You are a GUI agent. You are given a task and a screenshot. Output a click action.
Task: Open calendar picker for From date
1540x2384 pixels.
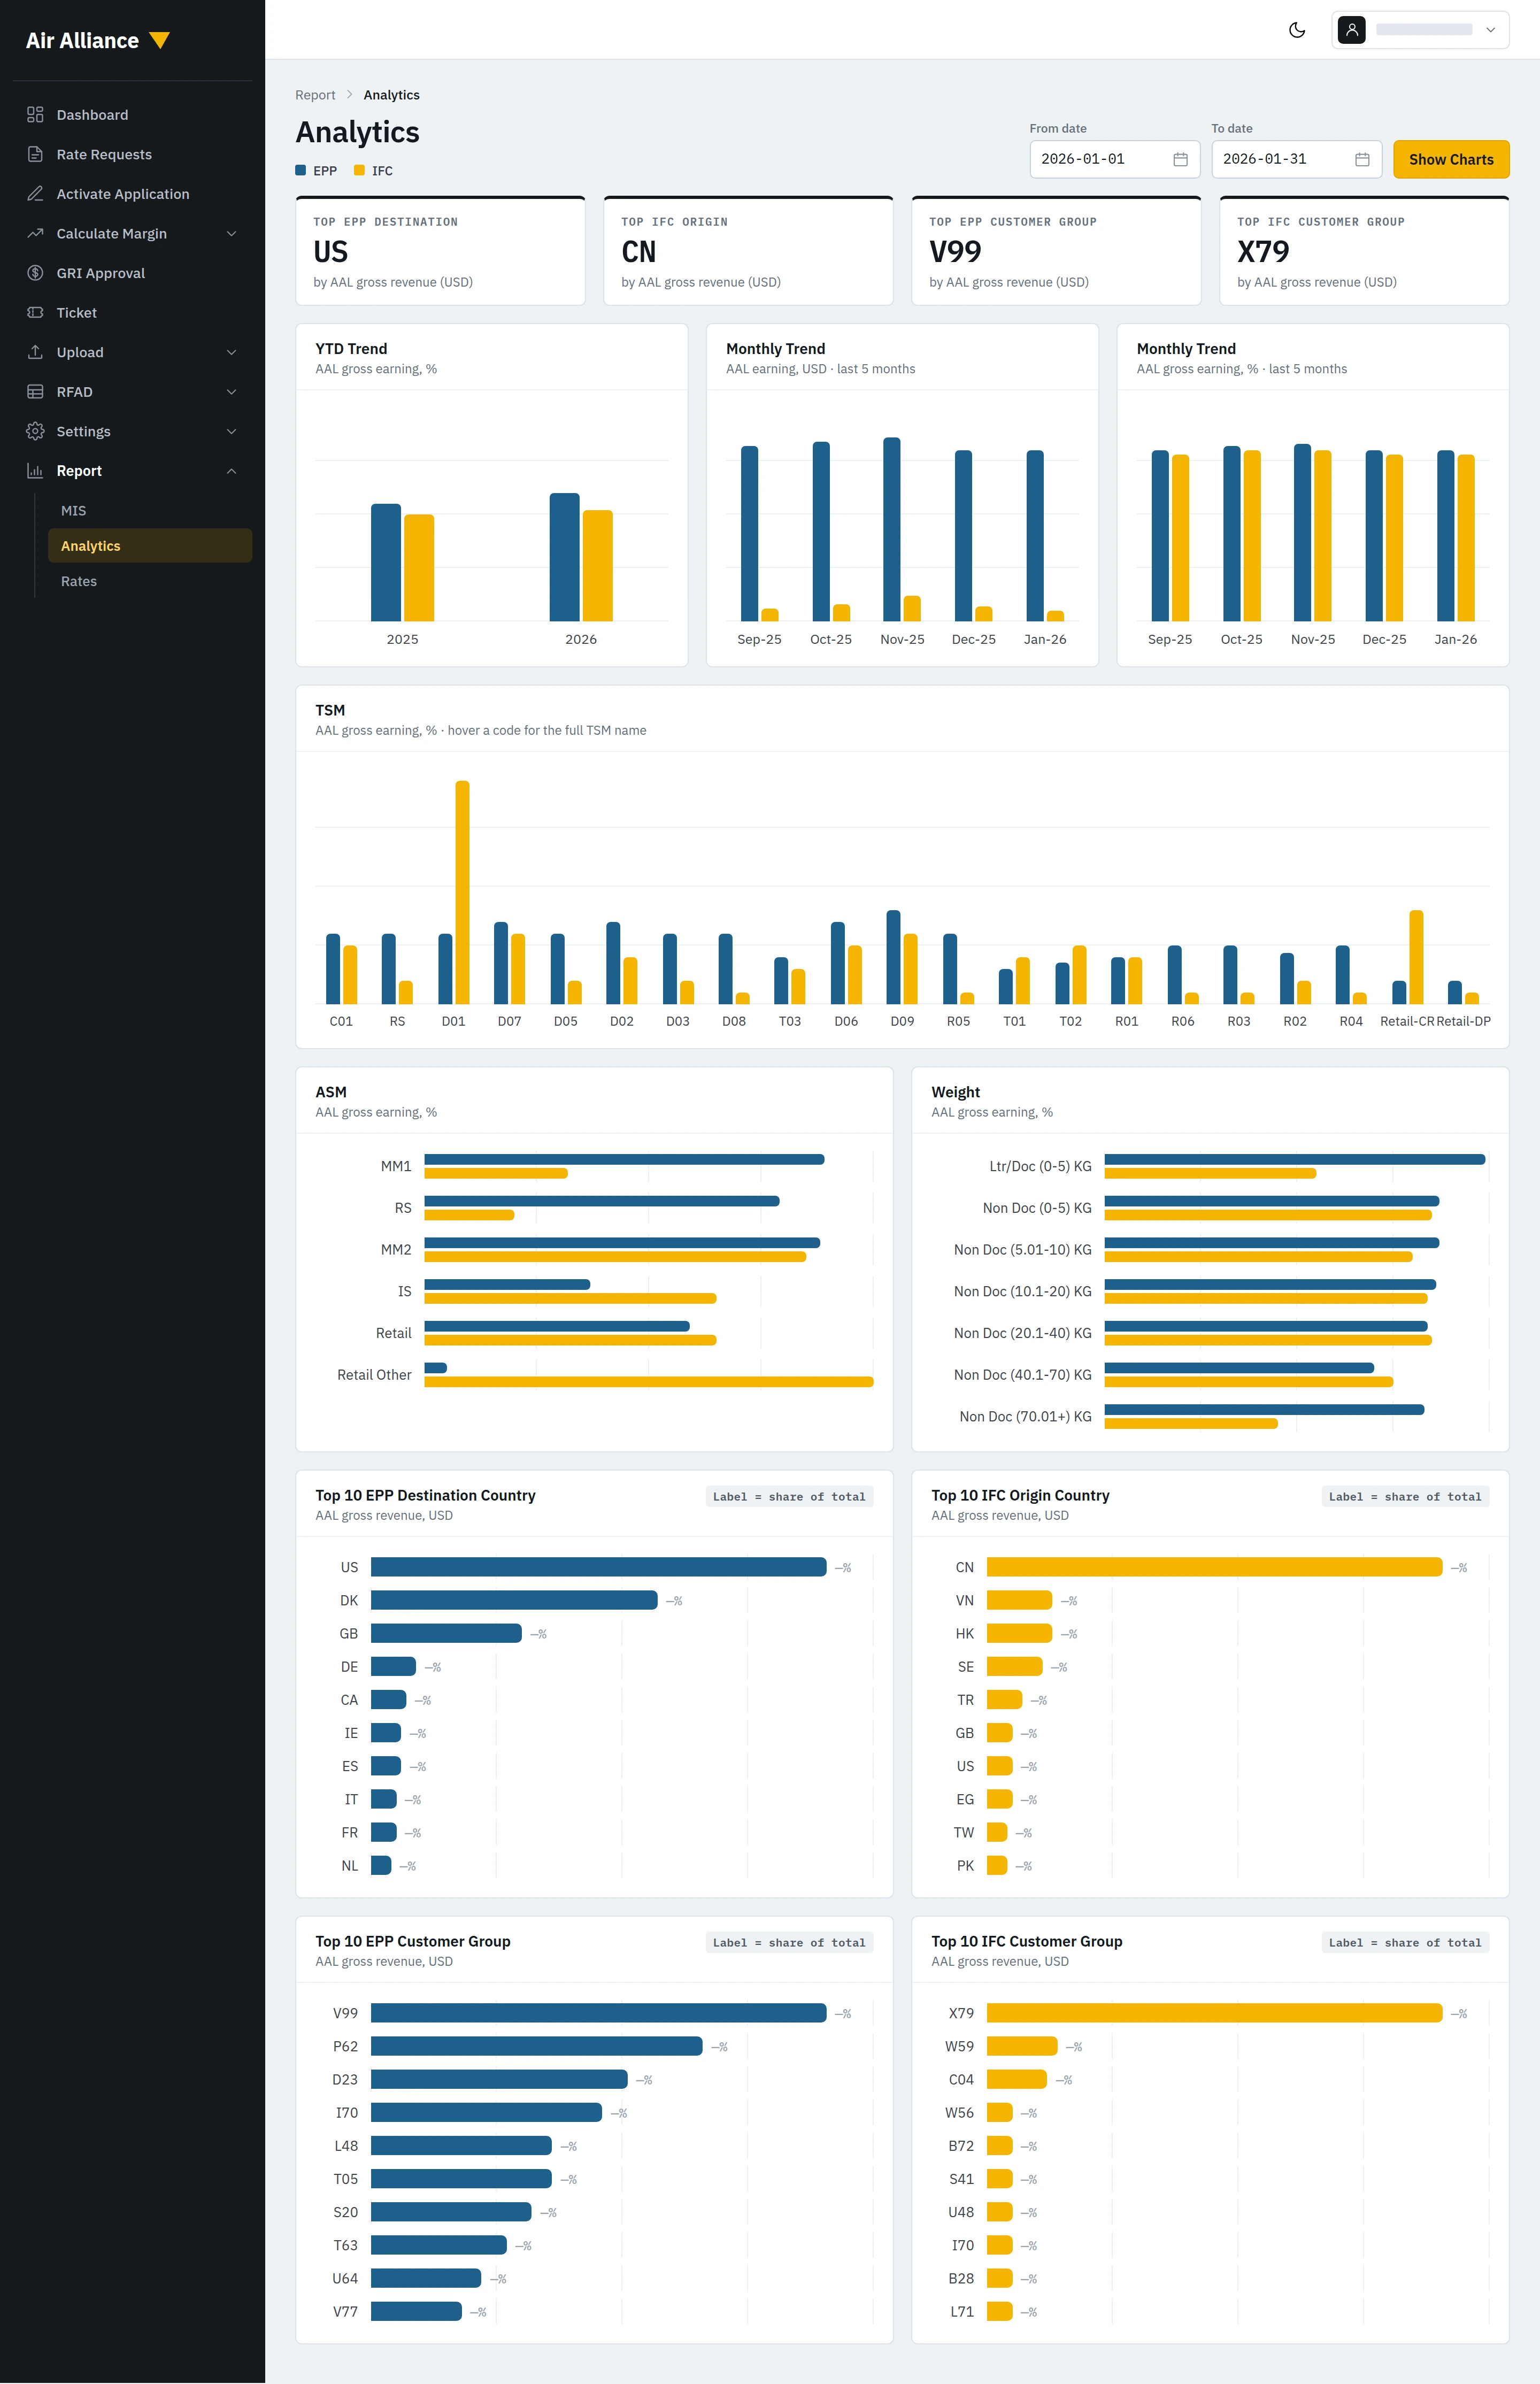pyautogui.click(x=1180, y=160)
